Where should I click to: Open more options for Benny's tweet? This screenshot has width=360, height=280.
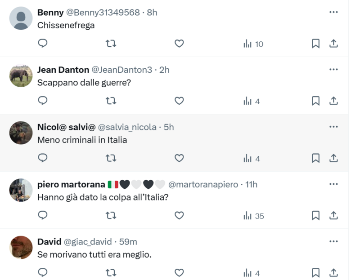[333, 12]
